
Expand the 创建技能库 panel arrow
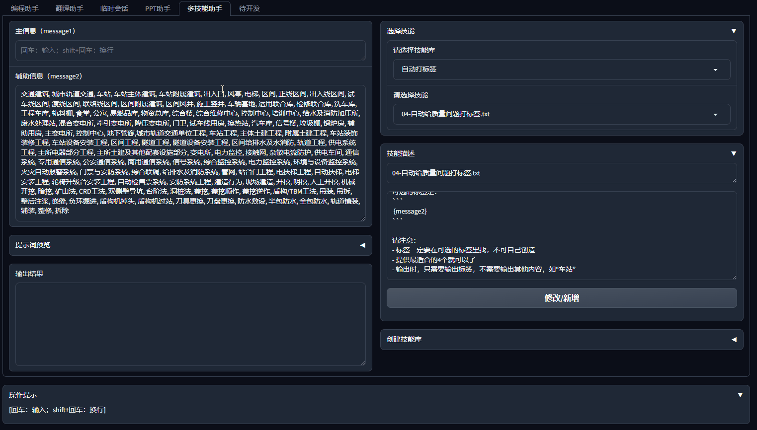coord(734,340)
